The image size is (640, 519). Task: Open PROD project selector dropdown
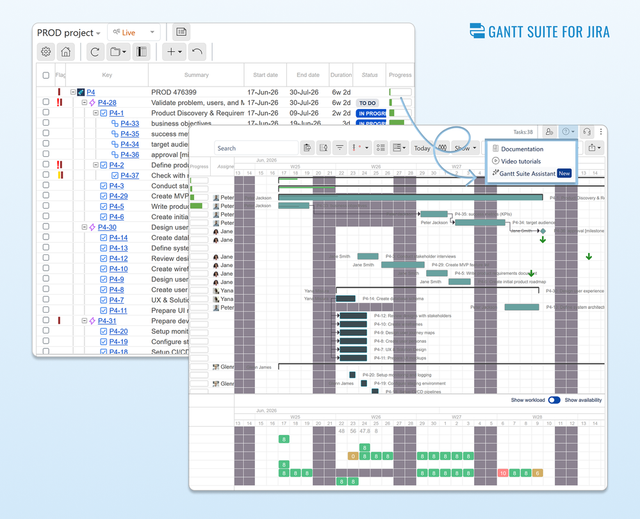point(69,33)
